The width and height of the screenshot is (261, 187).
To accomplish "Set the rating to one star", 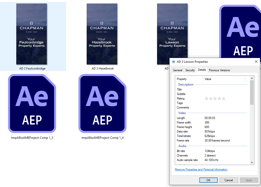I will click(x=206, y=98).
